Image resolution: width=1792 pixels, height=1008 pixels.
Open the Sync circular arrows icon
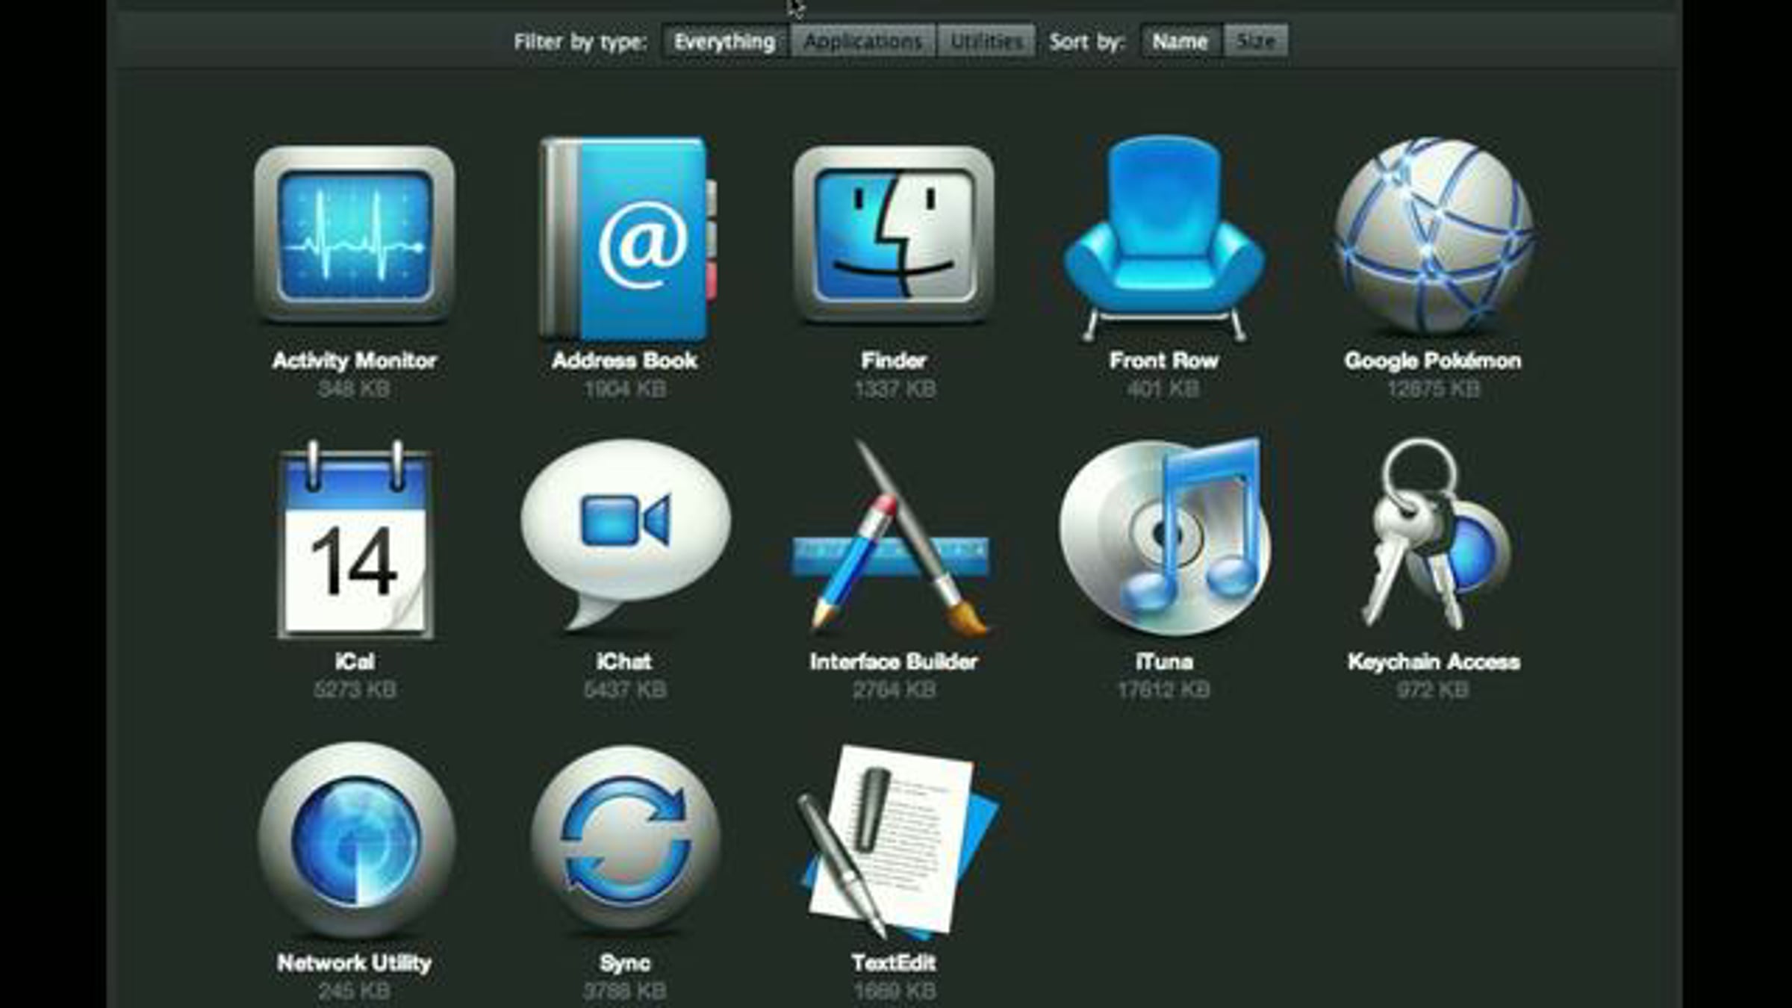(x=626, y=839)
